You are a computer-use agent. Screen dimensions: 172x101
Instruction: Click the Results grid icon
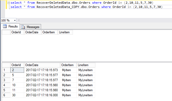(x=5, y=26)
